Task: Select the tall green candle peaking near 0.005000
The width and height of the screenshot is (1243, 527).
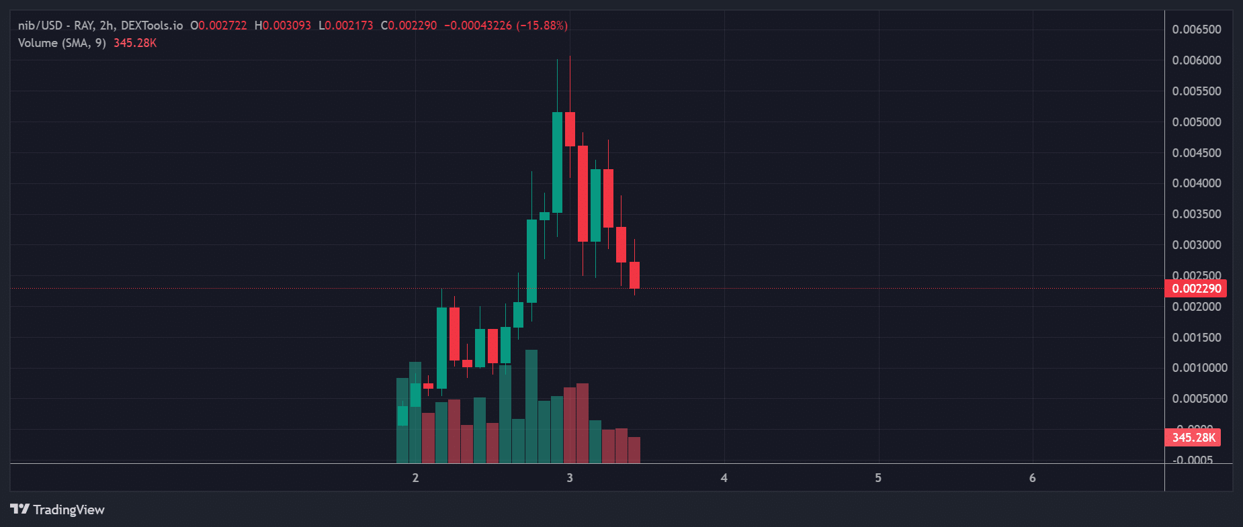Action: pyautogui.click(x=557, y=162)
